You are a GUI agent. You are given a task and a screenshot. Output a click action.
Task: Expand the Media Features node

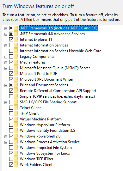[6, 63]
